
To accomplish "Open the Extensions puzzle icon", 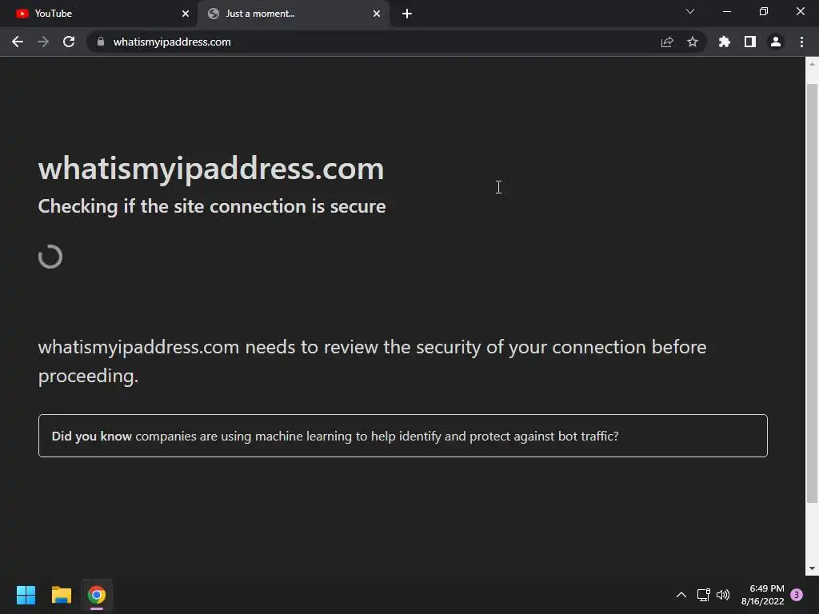I will click(x=725, y=42).
